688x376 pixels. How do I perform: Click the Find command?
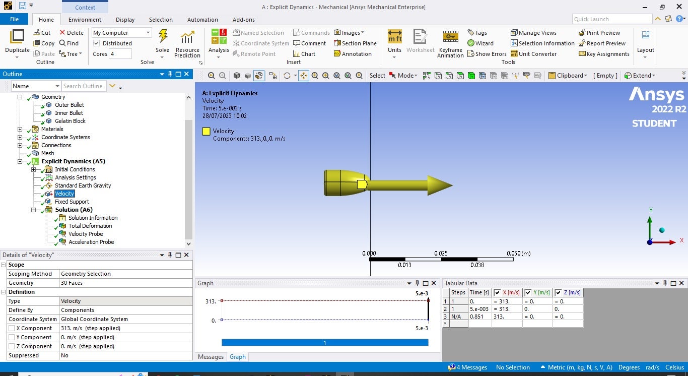click(68, 43)
